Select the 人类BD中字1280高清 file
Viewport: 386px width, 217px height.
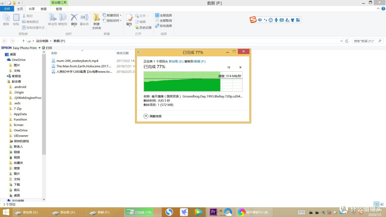82,72
